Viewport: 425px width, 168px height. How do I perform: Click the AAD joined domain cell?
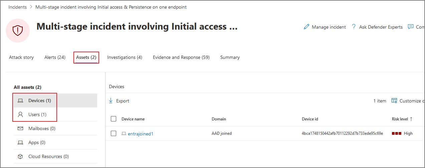222,133
